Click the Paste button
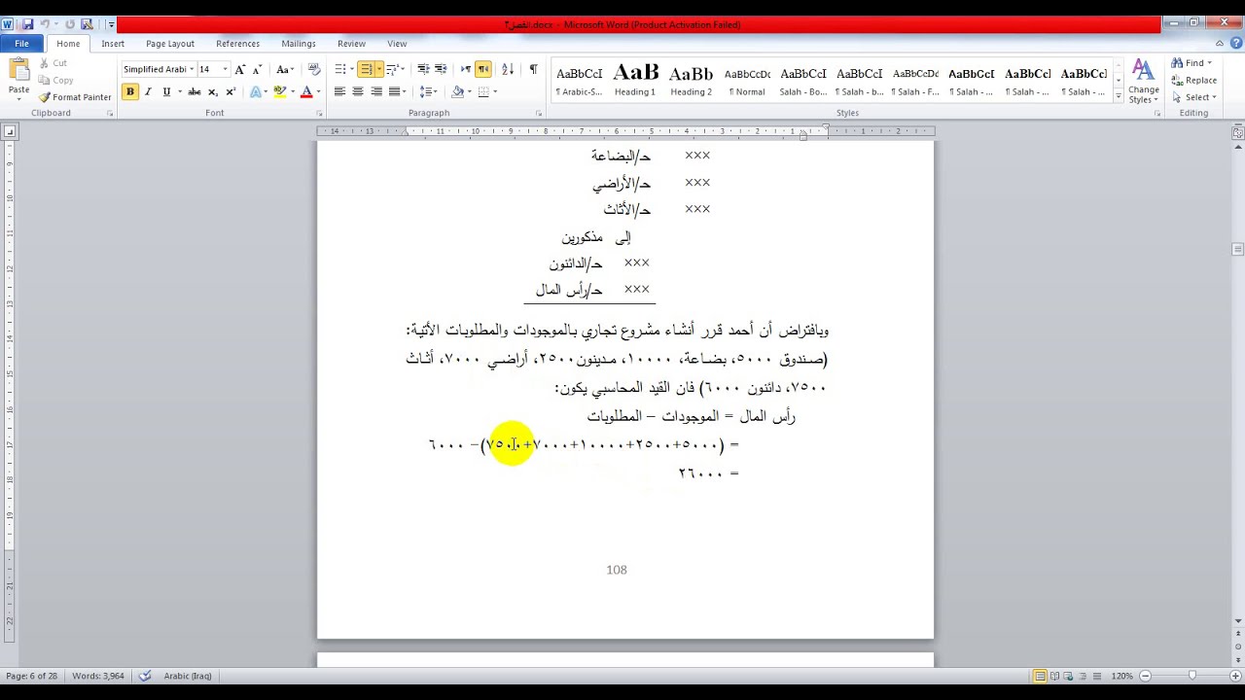Screen dimensions: 1245x700 pyautogui.click(x=18, y=77)
